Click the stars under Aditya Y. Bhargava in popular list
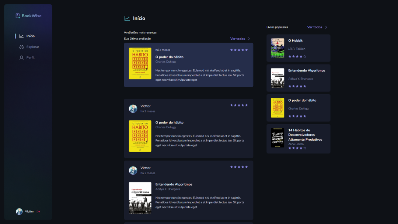Image resolution: width=398 pixels, height=224 pixels. [x=297, y=86]
